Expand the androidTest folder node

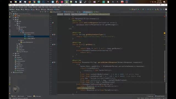[17, 27]
